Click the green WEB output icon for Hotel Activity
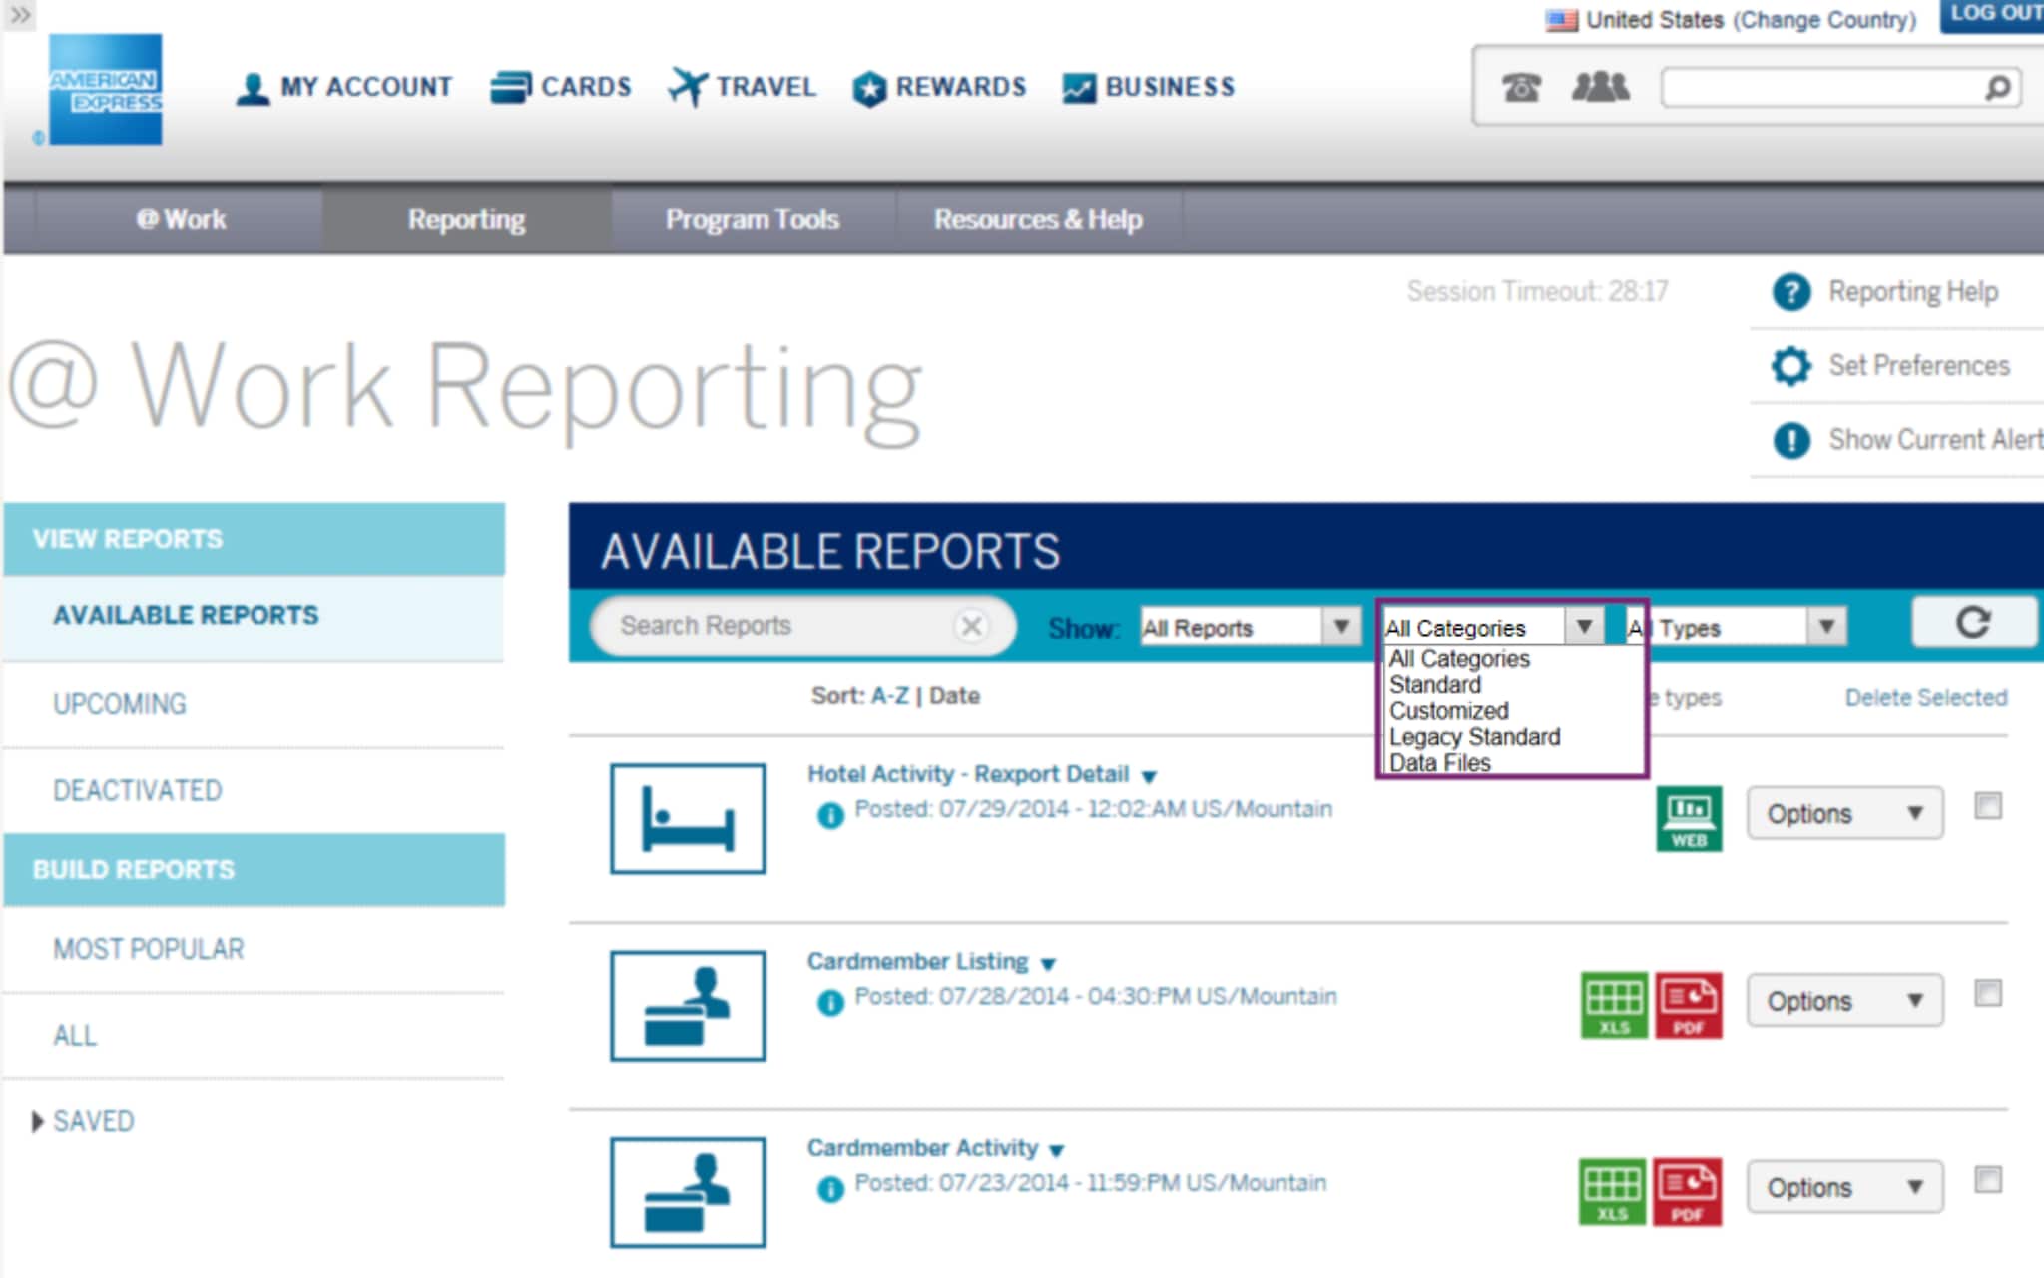Image resolution: width=2044 pixels, height=1278 pixels. point(1687,816)
